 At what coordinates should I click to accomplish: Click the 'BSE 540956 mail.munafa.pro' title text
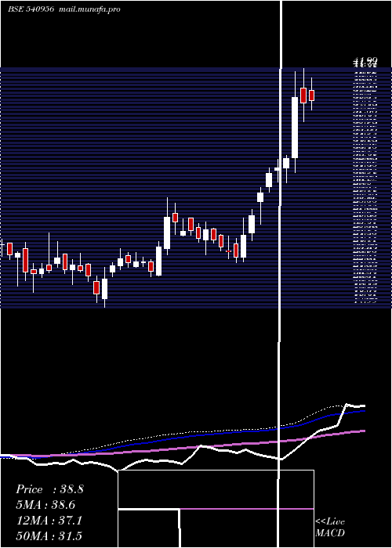click(64, 9)
